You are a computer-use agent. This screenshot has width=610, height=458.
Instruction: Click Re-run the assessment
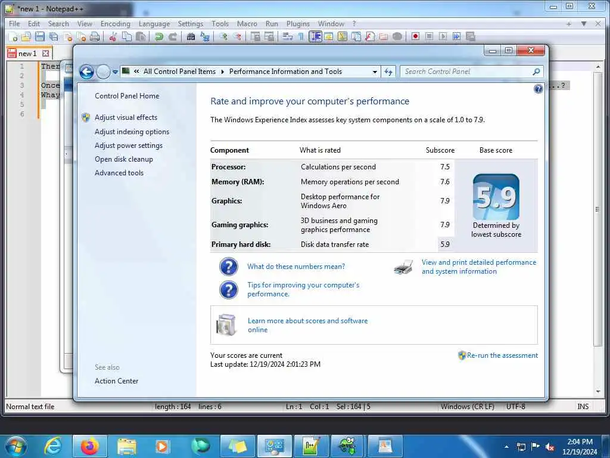click(x=502, y=355)
